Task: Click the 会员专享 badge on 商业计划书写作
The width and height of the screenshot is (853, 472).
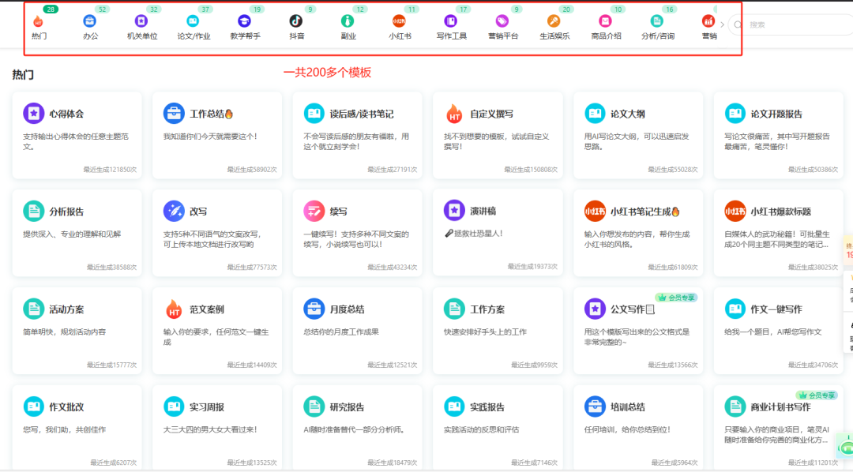Action: pyautogui.click(x=816, y=395)
